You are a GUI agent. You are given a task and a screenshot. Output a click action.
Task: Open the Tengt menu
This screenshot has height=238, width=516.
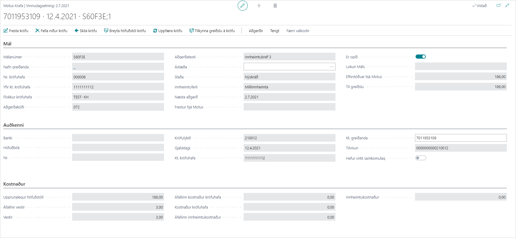[274, 31]
